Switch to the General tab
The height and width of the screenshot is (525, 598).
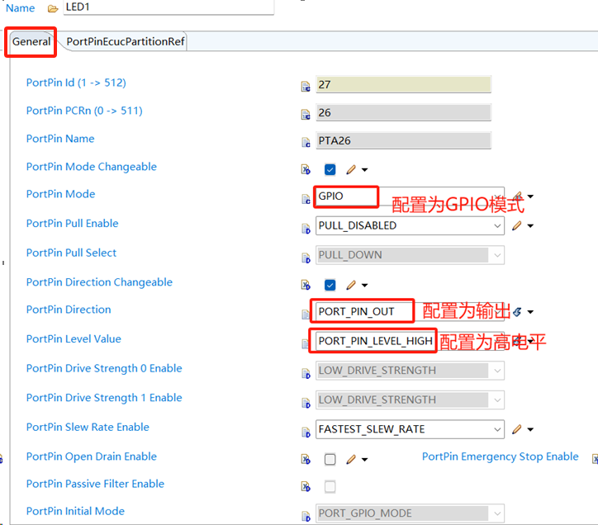(31, 41)
